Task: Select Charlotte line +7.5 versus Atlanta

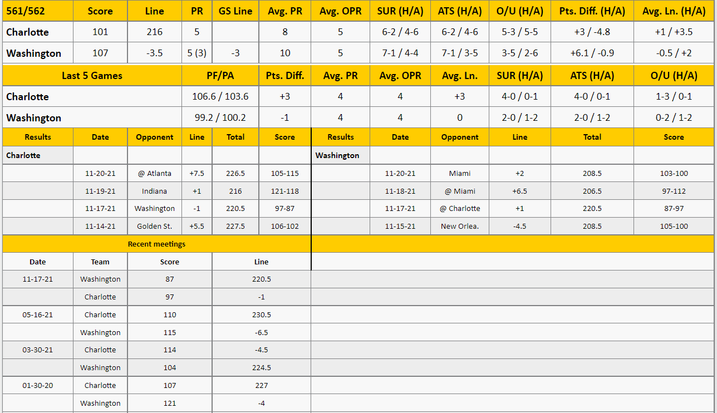Action: click(197, 173)
